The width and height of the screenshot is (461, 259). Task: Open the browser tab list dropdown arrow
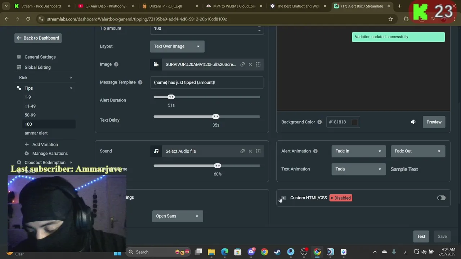(6, 6)
